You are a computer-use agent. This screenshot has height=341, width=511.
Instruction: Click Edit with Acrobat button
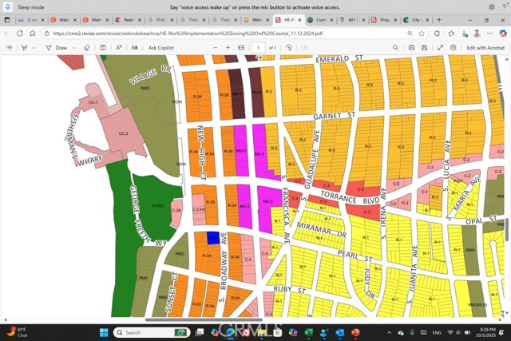(485, 48)
